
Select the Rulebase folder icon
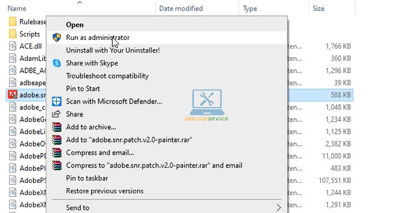click(13, 21)
